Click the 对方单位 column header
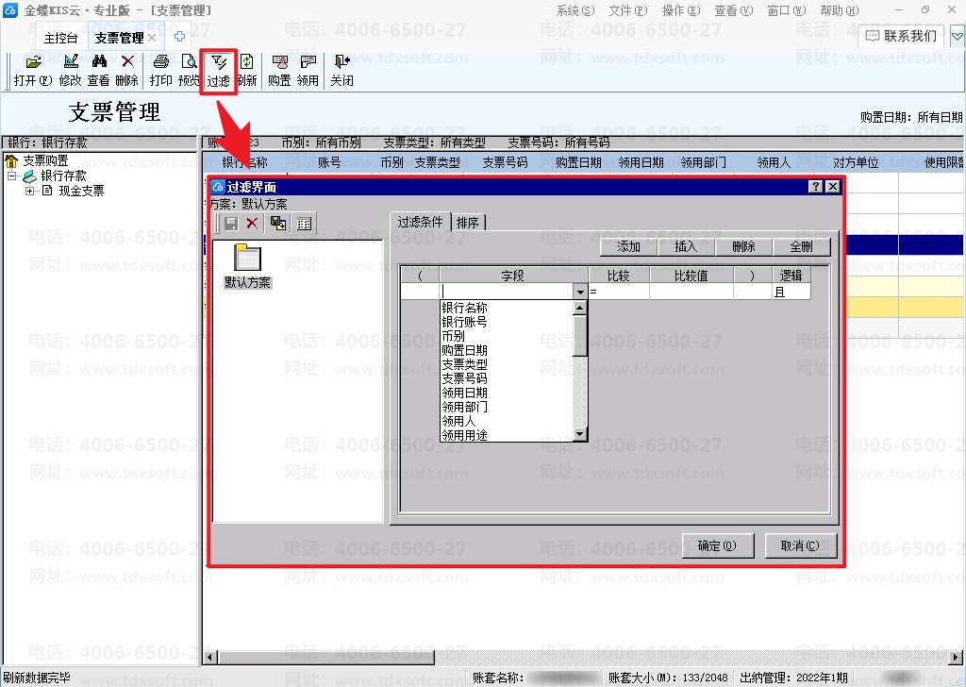Viewport: 966px width, 687px height. pyautogui.click(x=857, y=162)
